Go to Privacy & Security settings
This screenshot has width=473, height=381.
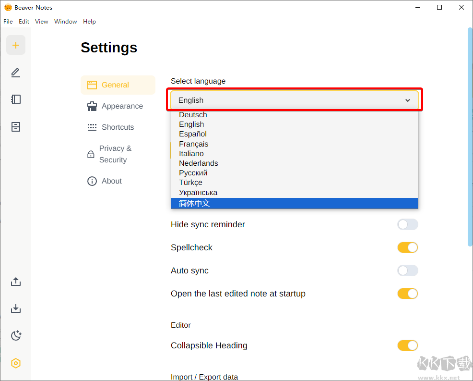point(115,154)
